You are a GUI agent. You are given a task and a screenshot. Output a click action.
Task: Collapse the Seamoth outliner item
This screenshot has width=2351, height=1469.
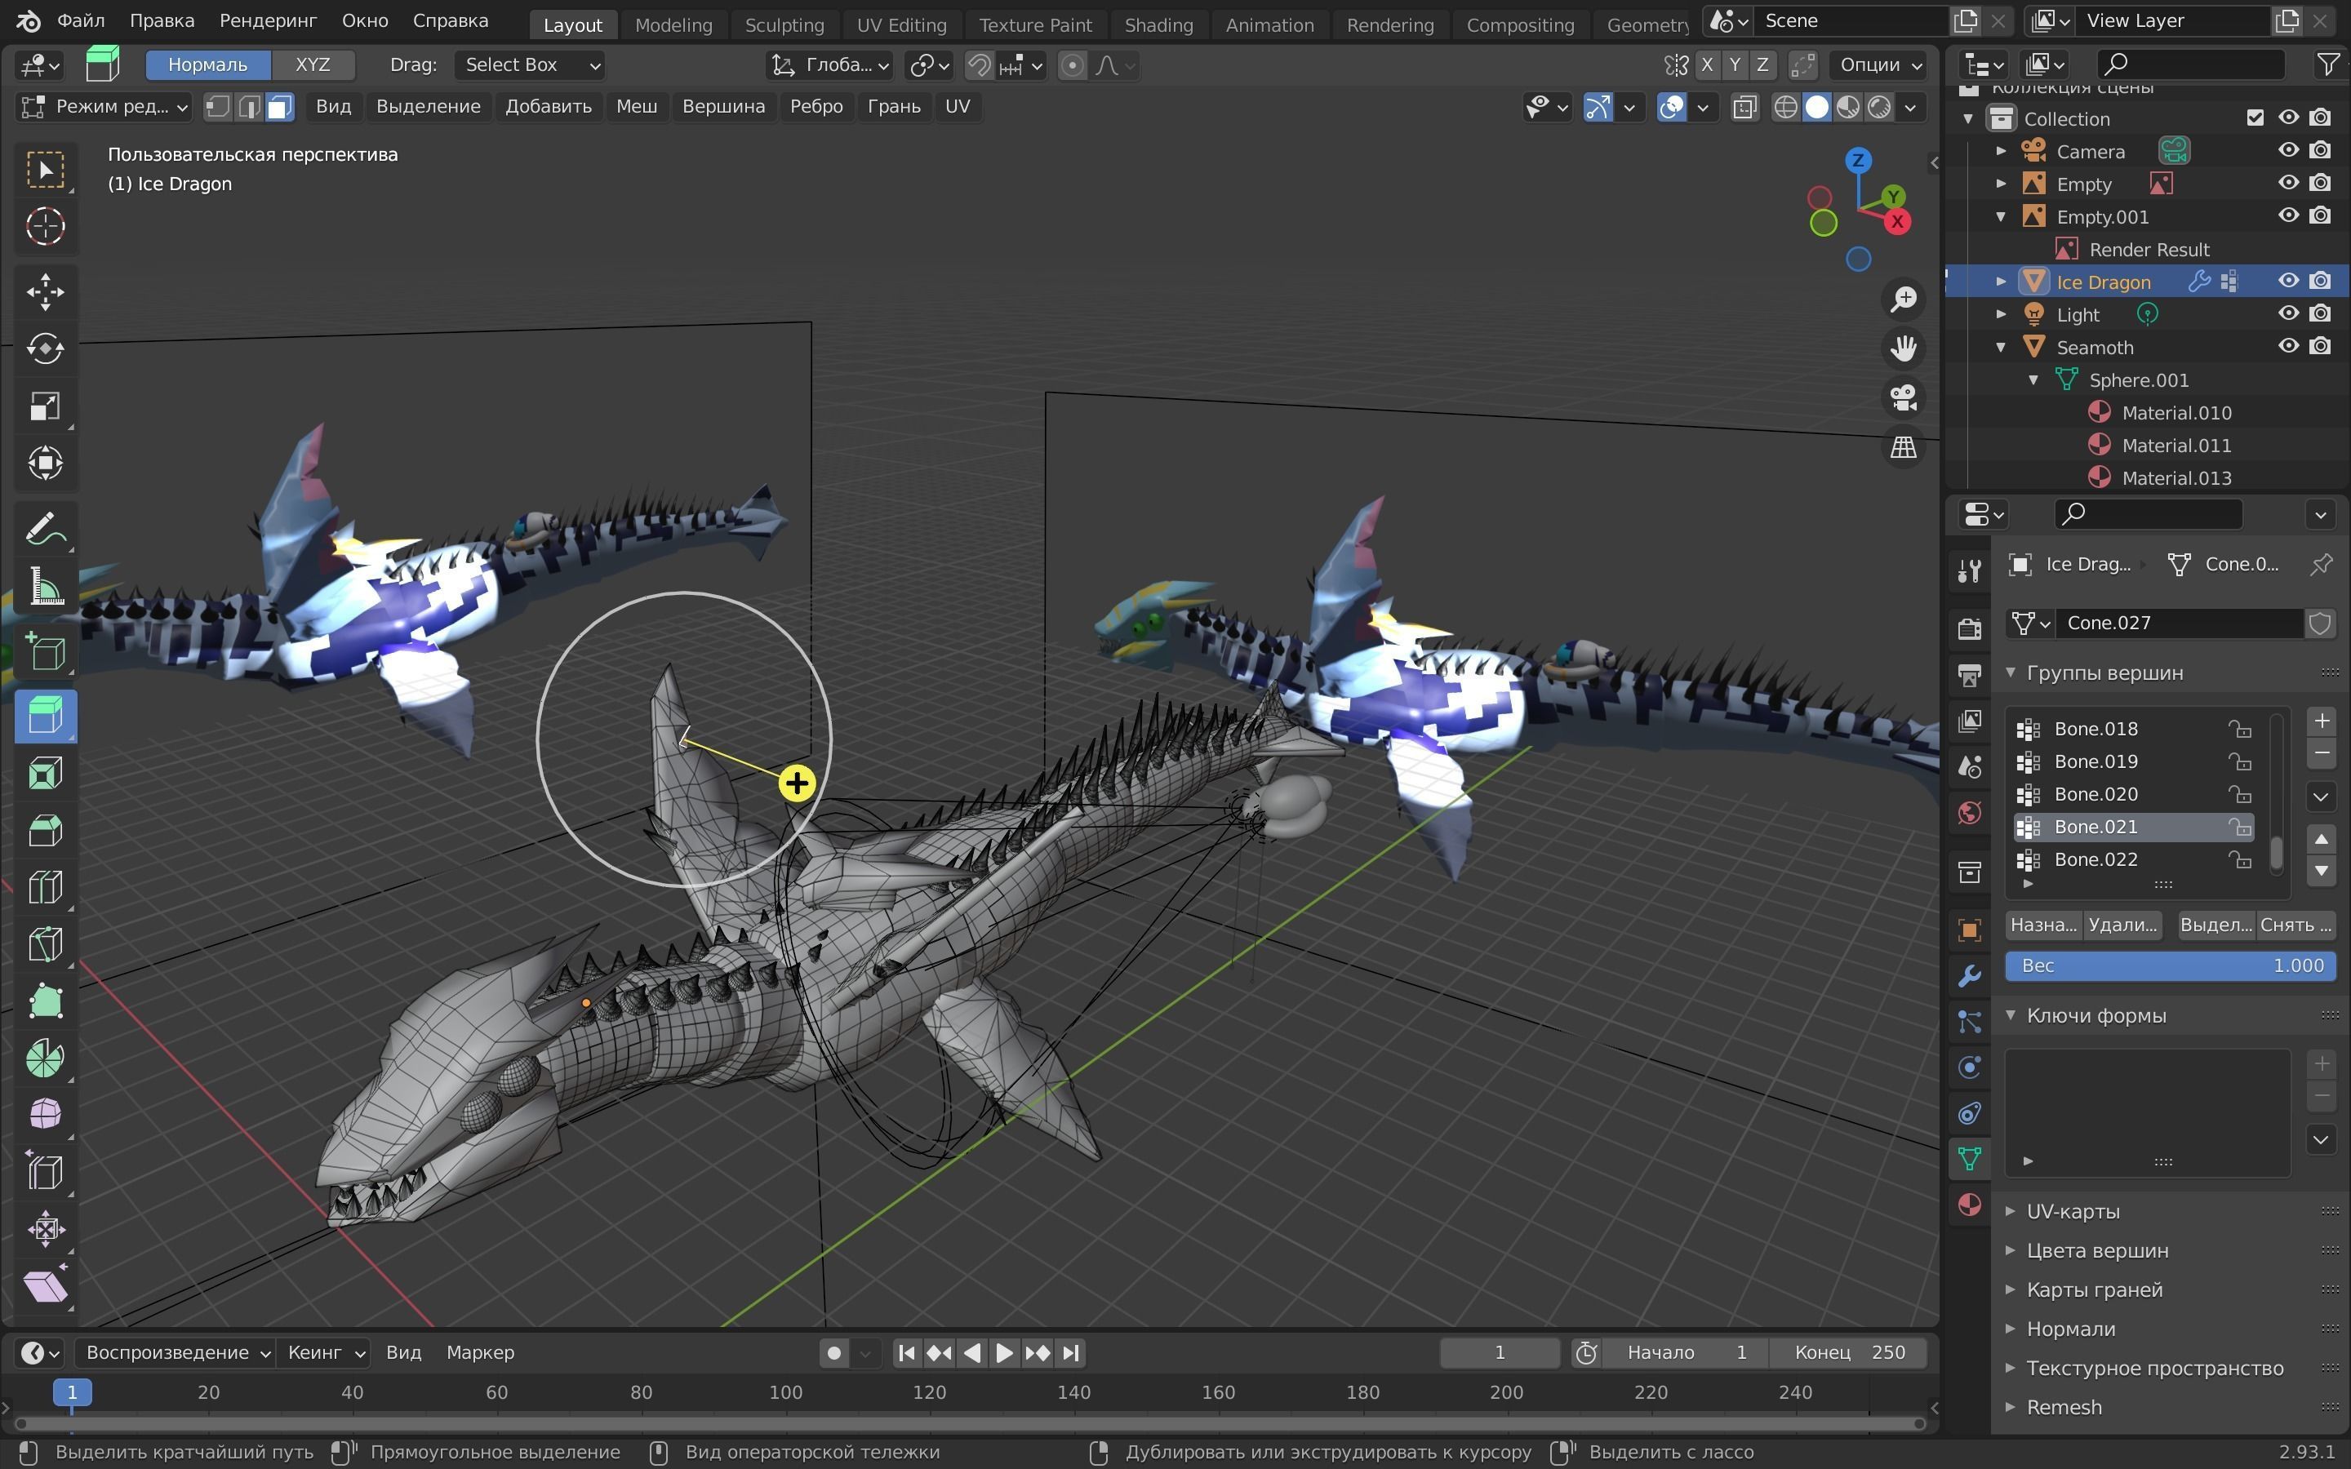(x=2002, y=347)
